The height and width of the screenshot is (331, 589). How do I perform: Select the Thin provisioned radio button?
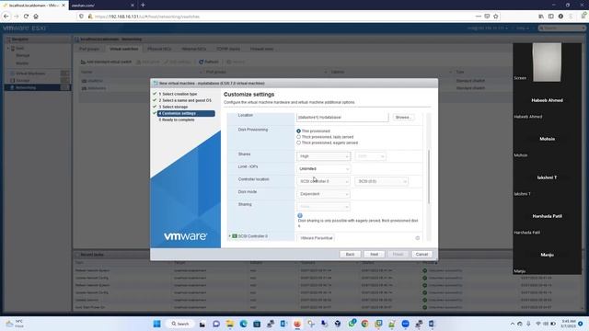click(x=298, y=131)
